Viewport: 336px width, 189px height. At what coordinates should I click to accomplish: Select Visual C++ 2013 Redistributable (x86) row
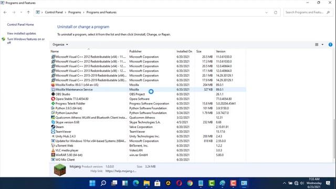click(x=148, y=71)
